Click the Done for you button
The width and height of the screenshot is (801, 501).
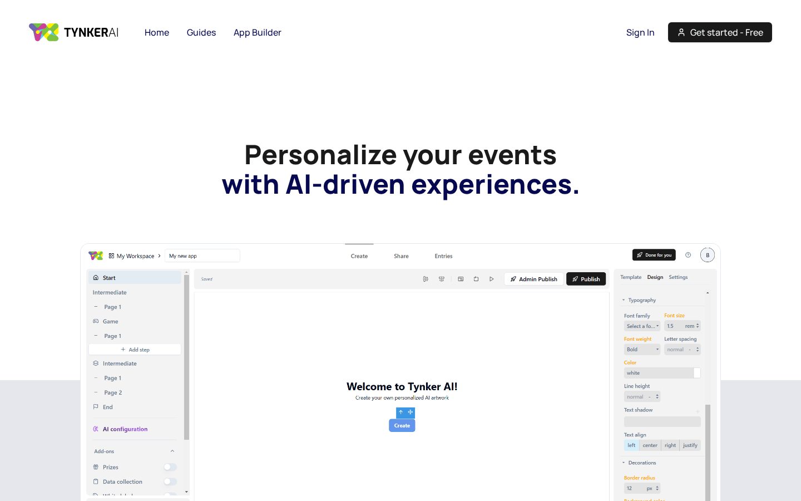654,255
